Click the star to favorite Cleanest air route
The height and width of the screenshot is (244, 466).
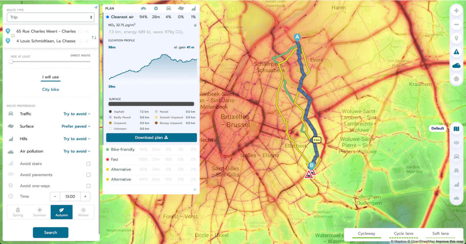tap(195, 25)
